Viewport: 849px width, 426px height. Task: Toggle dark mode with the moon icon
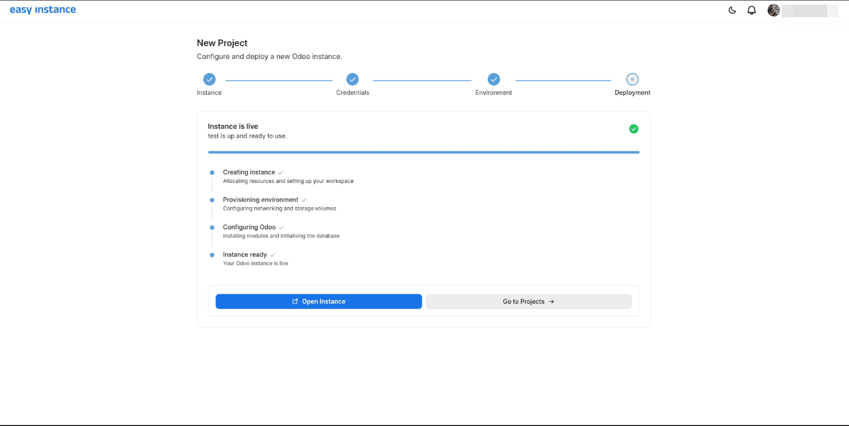732,10
